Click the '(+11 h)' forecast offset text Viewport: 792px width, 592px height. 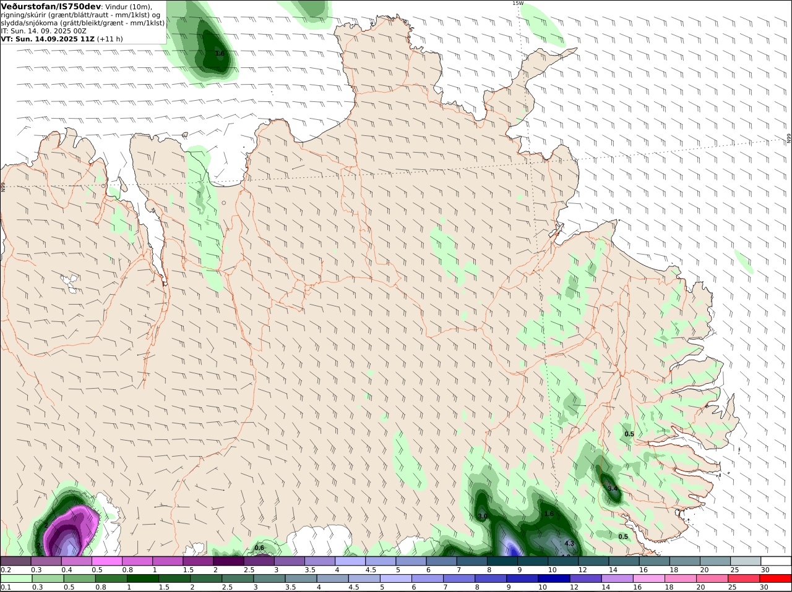[x=110, y=39]
